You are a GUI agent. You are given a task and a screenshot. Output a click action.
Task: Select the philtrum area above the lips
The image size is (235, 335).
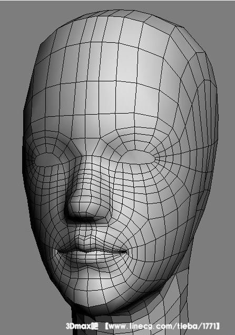[86, 234]
